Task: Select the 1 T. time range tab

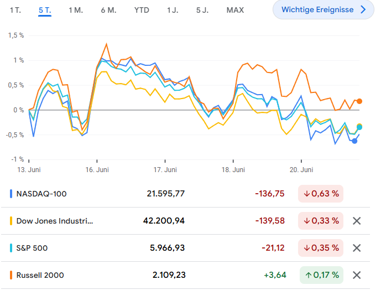Action: pyautogui.click(x=17, y=10)
